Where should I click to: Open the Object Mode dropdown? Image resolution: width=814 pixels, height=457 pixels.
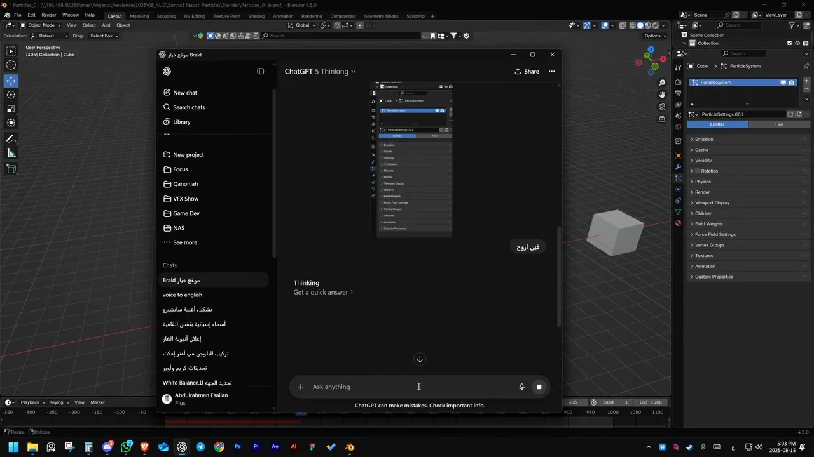pyautogui.click(x=40, y=25)
